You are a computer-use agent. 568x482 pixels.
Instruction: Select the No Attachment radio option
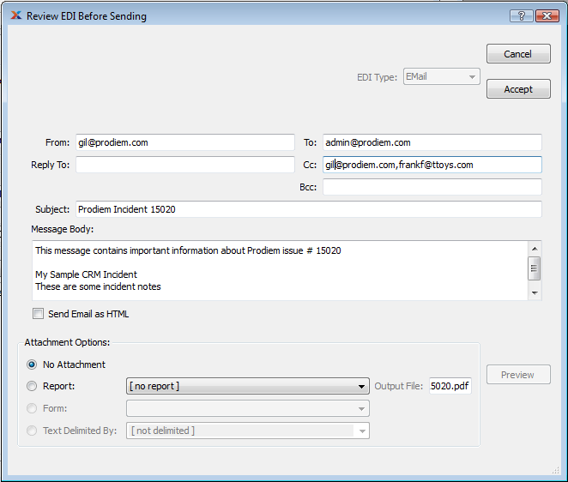tap(32, 365)
